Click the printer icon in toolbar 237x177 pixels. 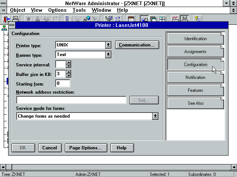(15, 19)
